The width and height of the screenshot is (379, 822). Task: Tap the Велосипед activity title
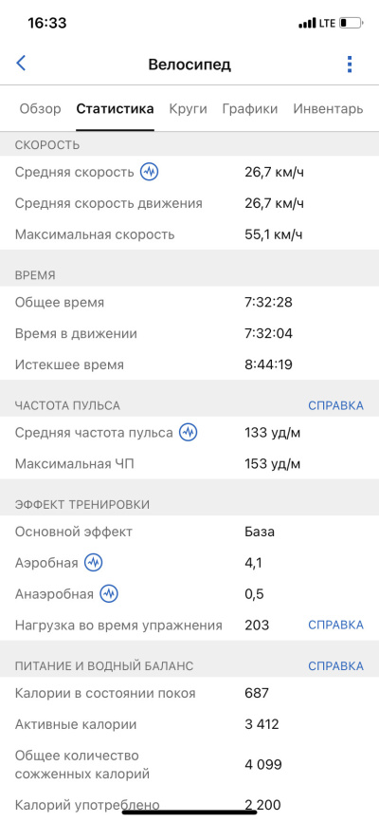[189, 65]
